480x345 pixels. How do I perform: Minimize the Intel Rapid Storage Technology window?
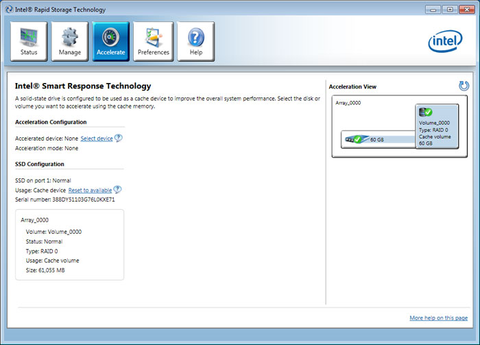point(433,10)
